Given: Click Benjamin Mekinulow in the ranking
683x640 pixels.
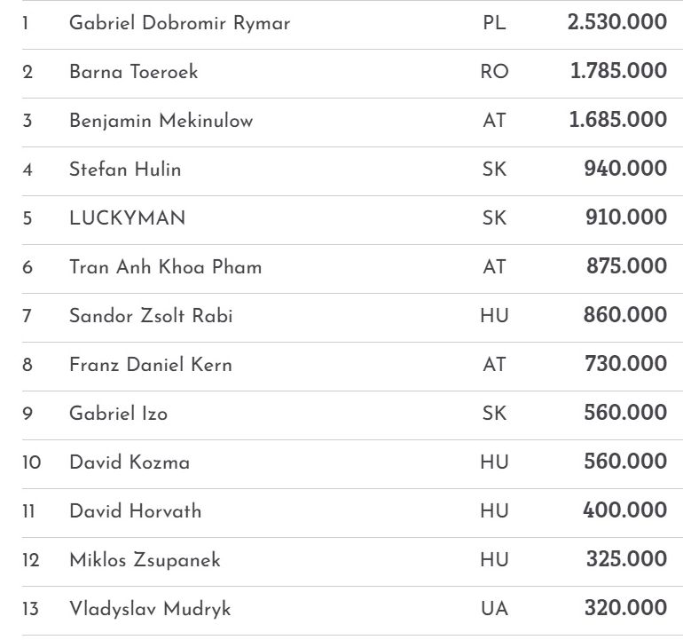Looking at the screenshot, I should [x=161, y=121].
